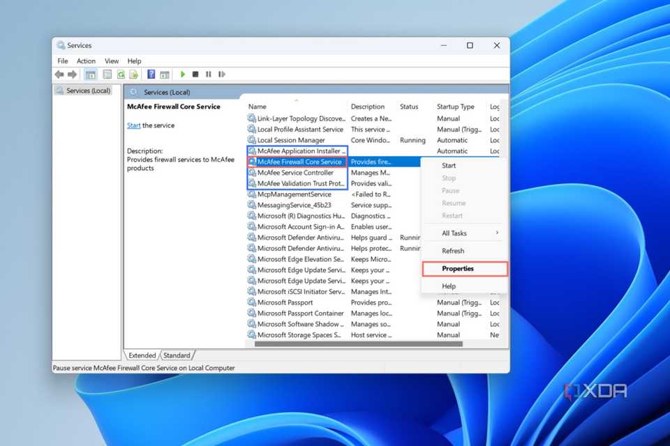The width and height of the screenshot is (670, 446).
Task: Choose Refresh in the context menu
Action: [465, 251]
